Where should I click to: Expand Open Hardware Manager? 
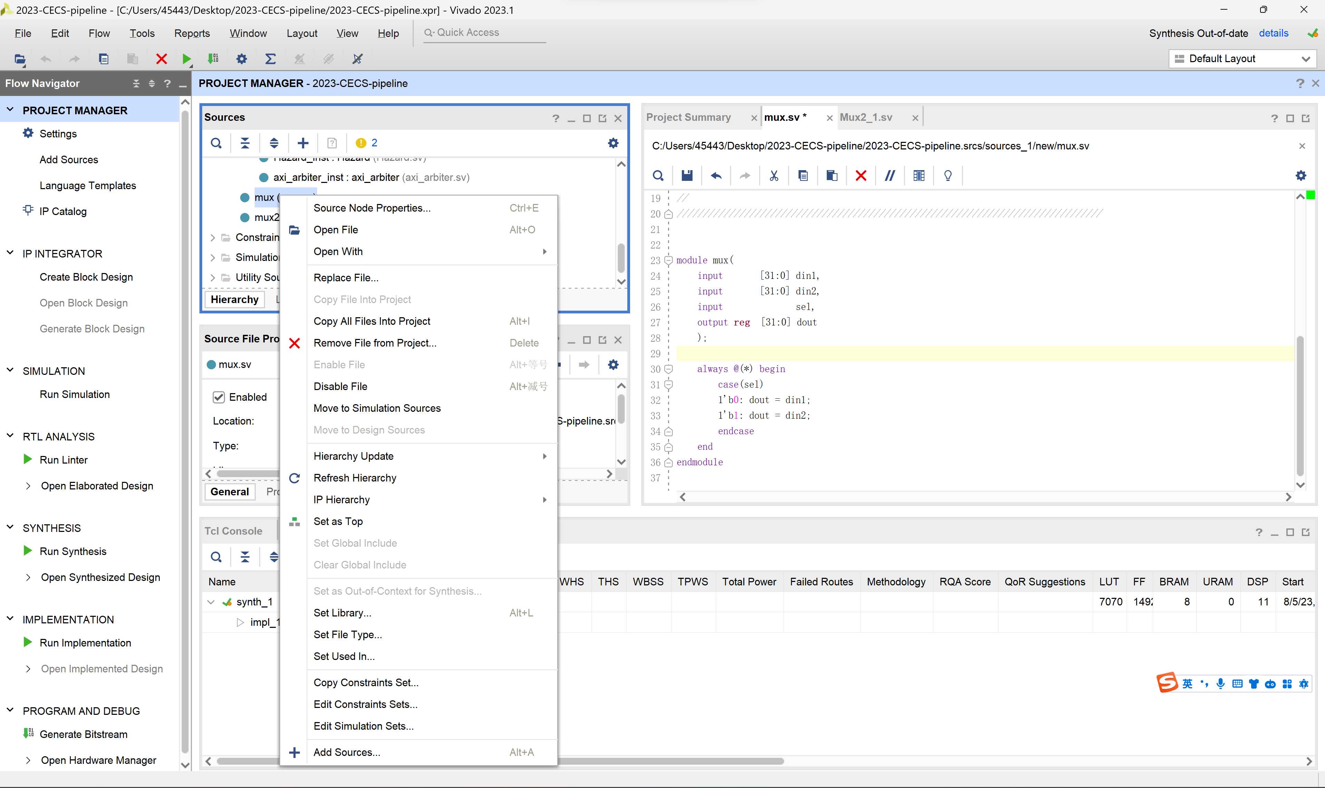click(28, 760)
